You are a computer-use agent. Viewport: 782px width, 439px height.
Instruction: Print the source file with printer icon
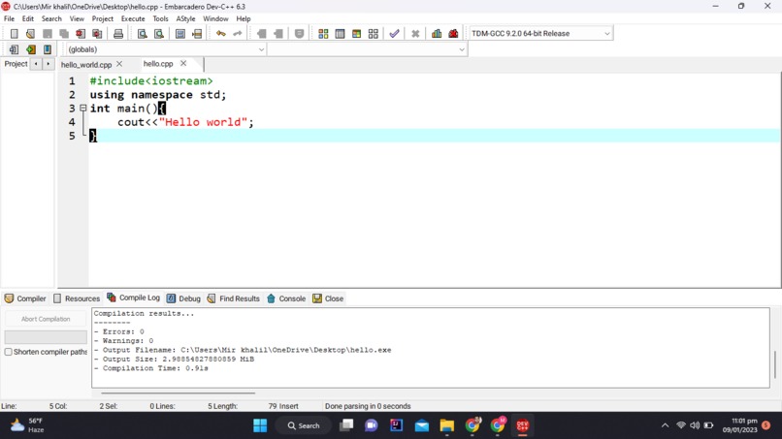[x=118, y=33]
